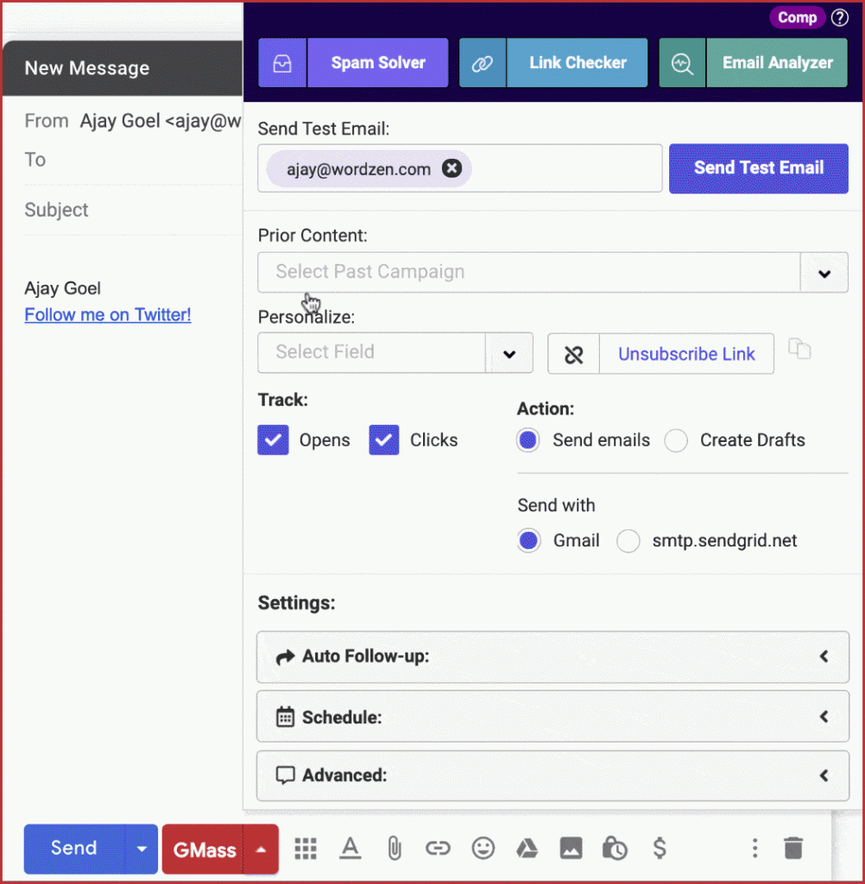Image resolution: width=865 pixels, height=884 pixels.
Task: Expand the Schedule settings section
Action: [552, 717]
